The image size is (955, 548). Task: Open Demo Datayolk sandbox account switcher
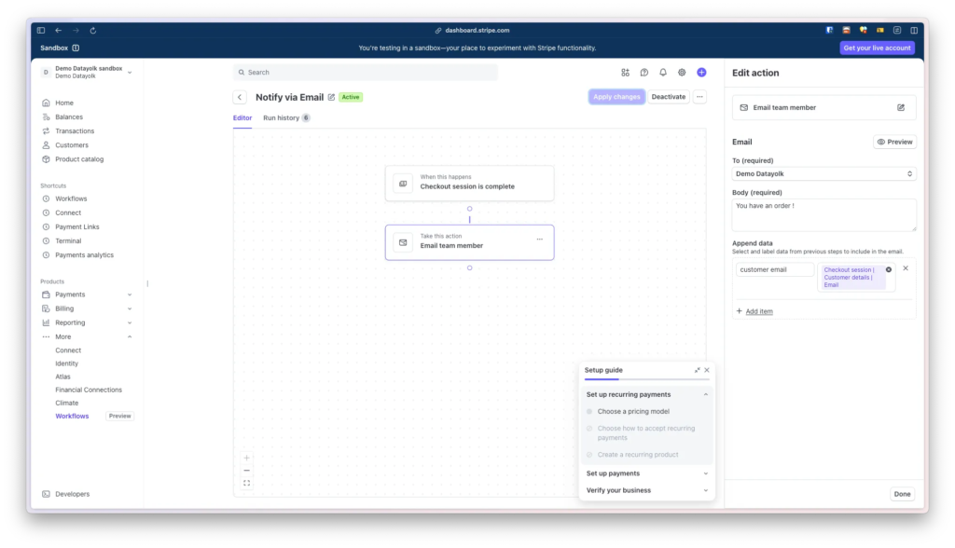[x=87, y=73]
